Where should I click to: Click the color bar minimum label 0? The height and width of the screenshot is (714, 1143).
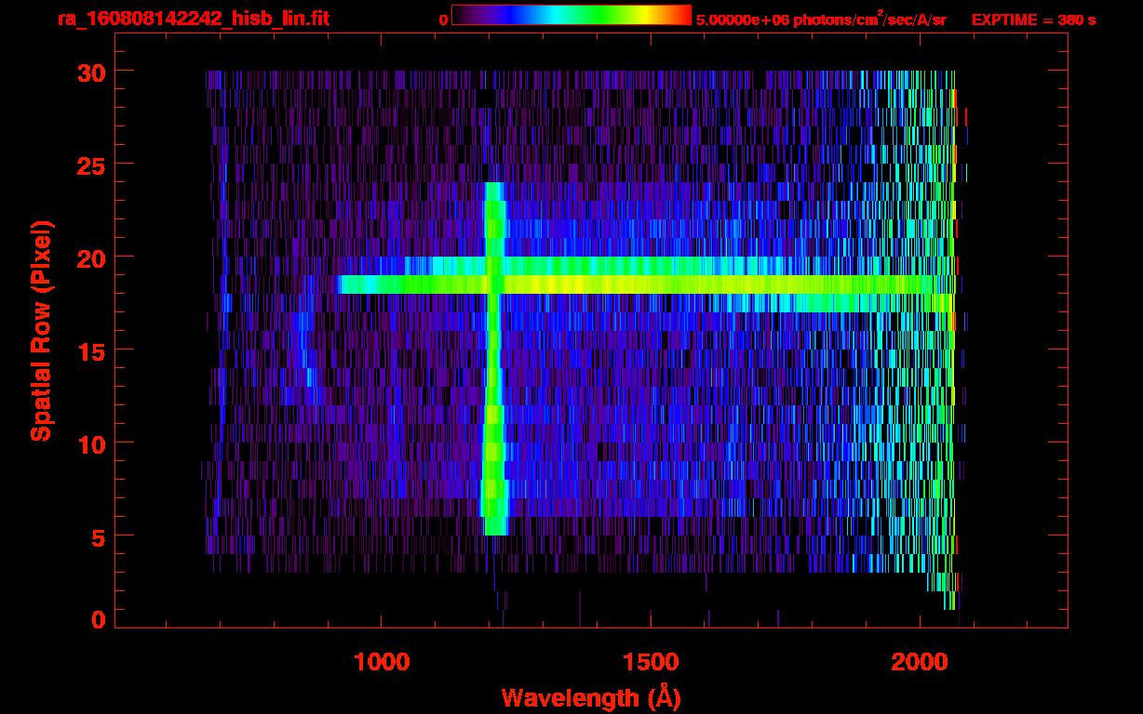pyautogui.click(x=443, y=20)
